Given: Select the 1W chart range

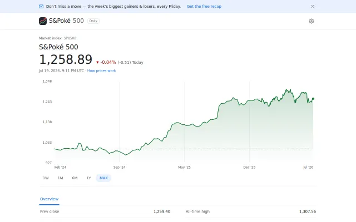Looking at the screenshot, I should [x=46, y=178].
